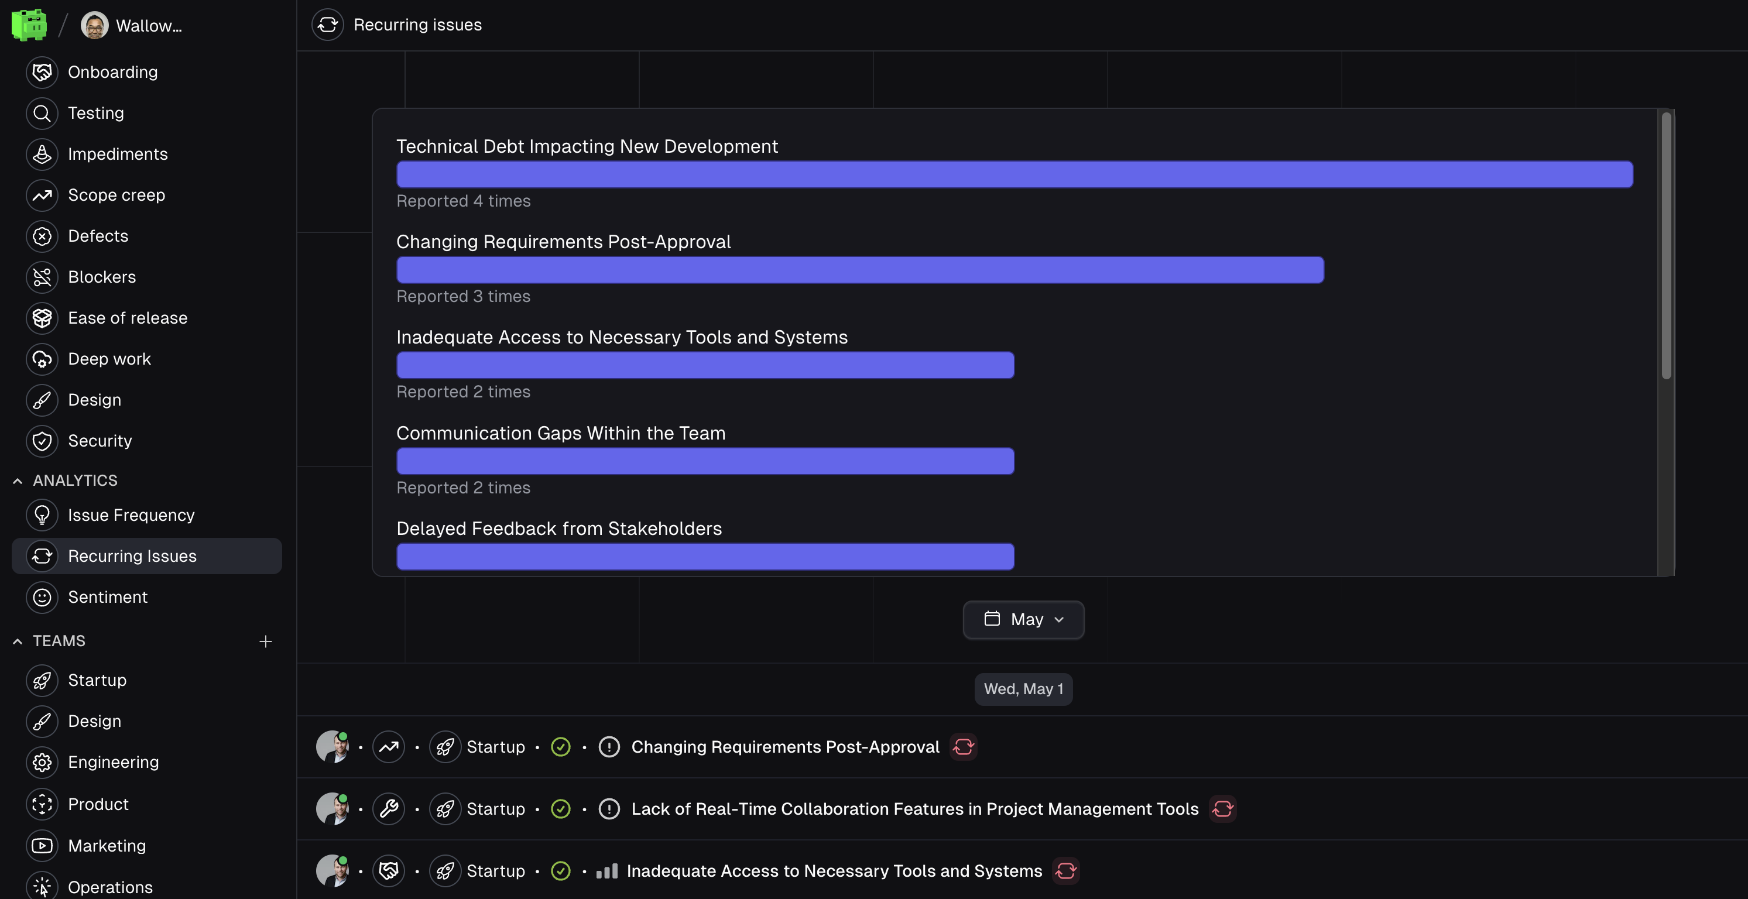This screenshot has height=899, width=1748.
Task: Click green check status on Changing Requirements row
Action: (x=560, y=747)
